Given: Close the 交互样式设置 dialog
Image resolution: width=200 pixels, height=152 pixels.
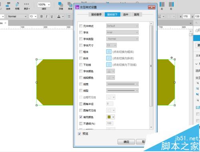Looking at the screenshot, I should tap(152, 7).
